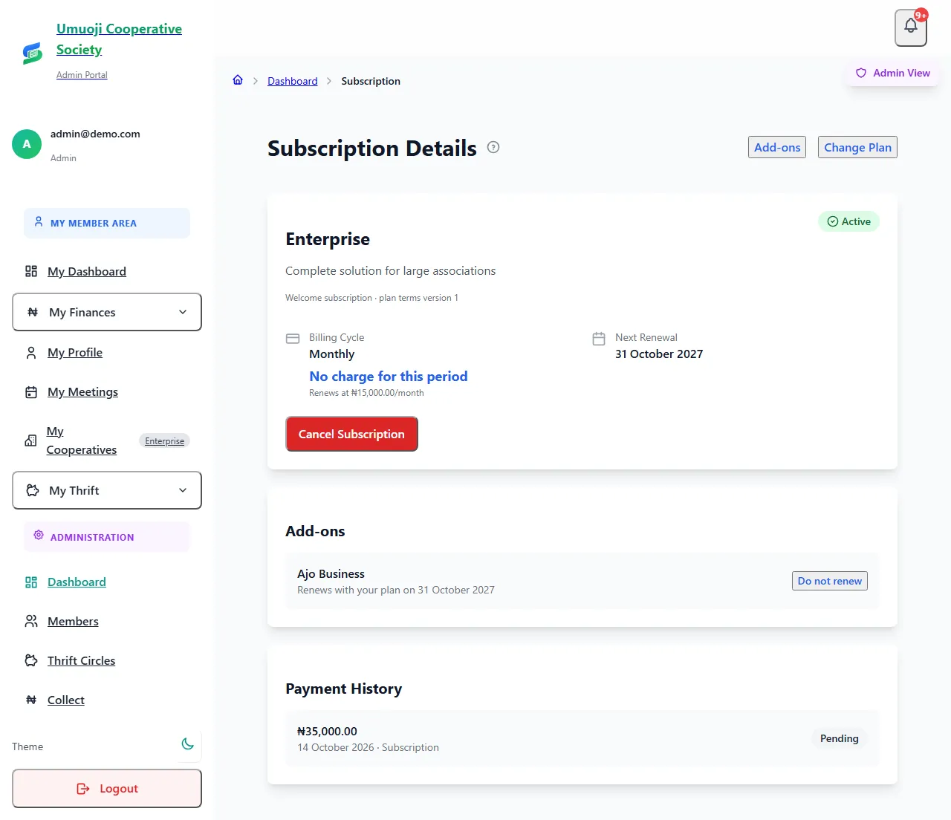
Task: Click the shield icon in Admin View
Action: 861,73
